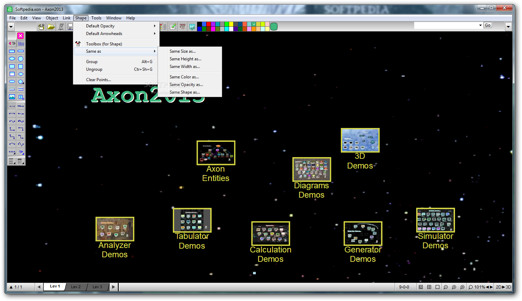Expand the left-aligned lines option tool in toolbox
This screenshot has width=522, height=301.
pos(12,161)
